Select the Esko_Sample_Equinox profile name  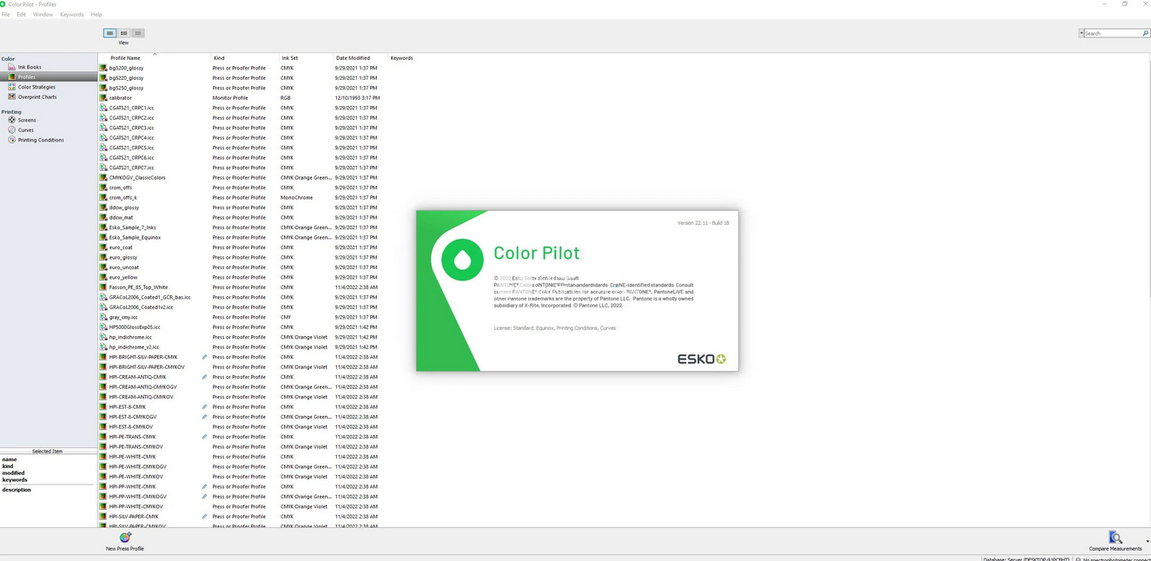(136, 238)
